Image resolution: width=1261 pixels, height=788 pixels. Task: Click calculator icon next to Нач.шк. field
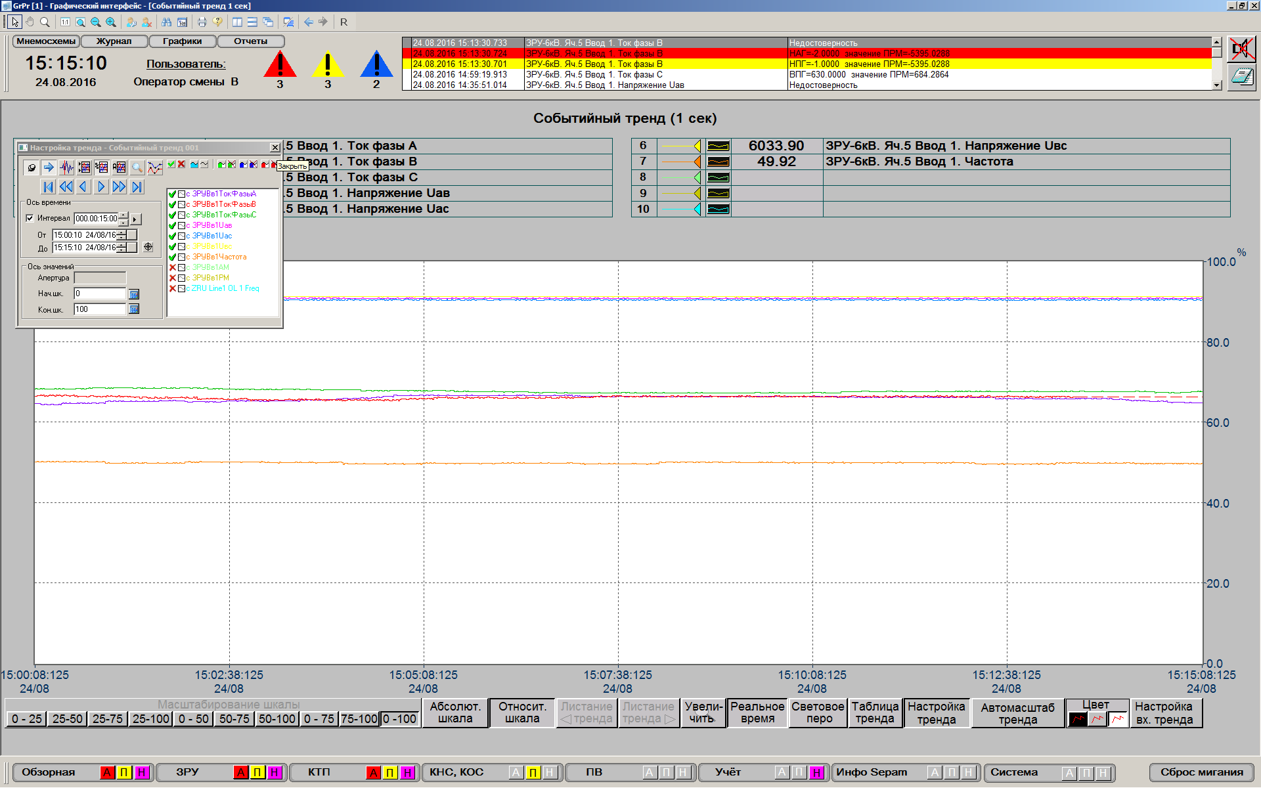coord(134,294)
